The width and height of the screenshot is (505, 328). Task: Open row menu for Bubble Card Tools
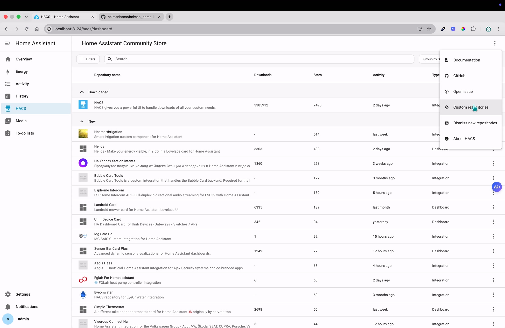click(x=494, y=178)
